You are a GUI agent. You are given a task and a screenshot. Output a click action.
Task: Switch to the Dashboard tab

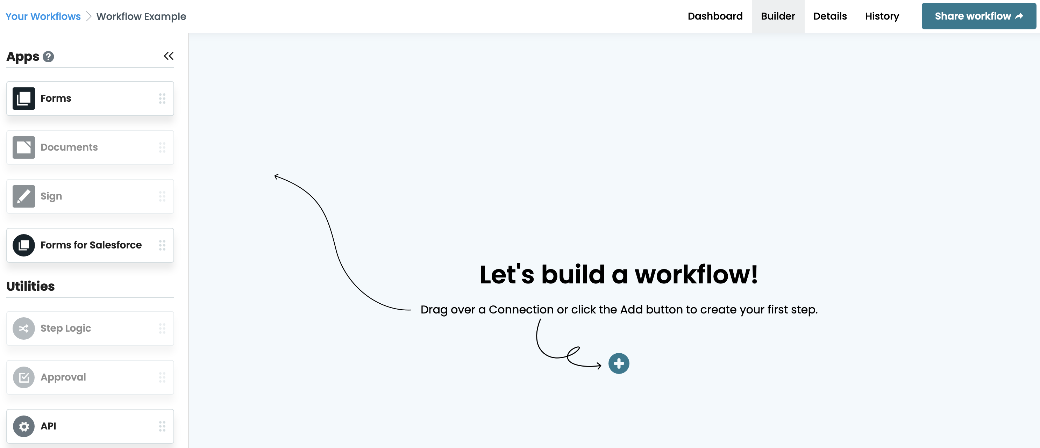coord(714,16)
